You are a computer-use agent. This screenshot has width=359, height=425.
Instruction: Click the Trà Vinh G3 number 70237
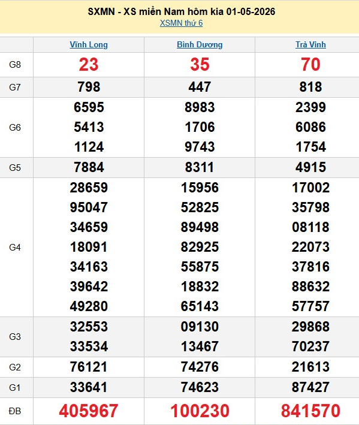[310, 346]
